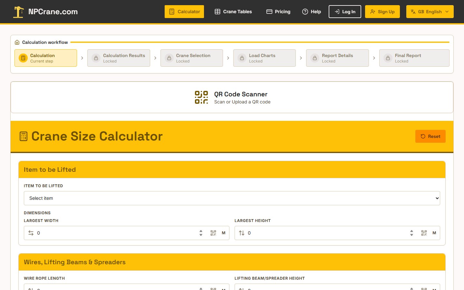Click the home icon beside Calculation workflow
This screenshot has width=464, height=290.
point(17,42)
